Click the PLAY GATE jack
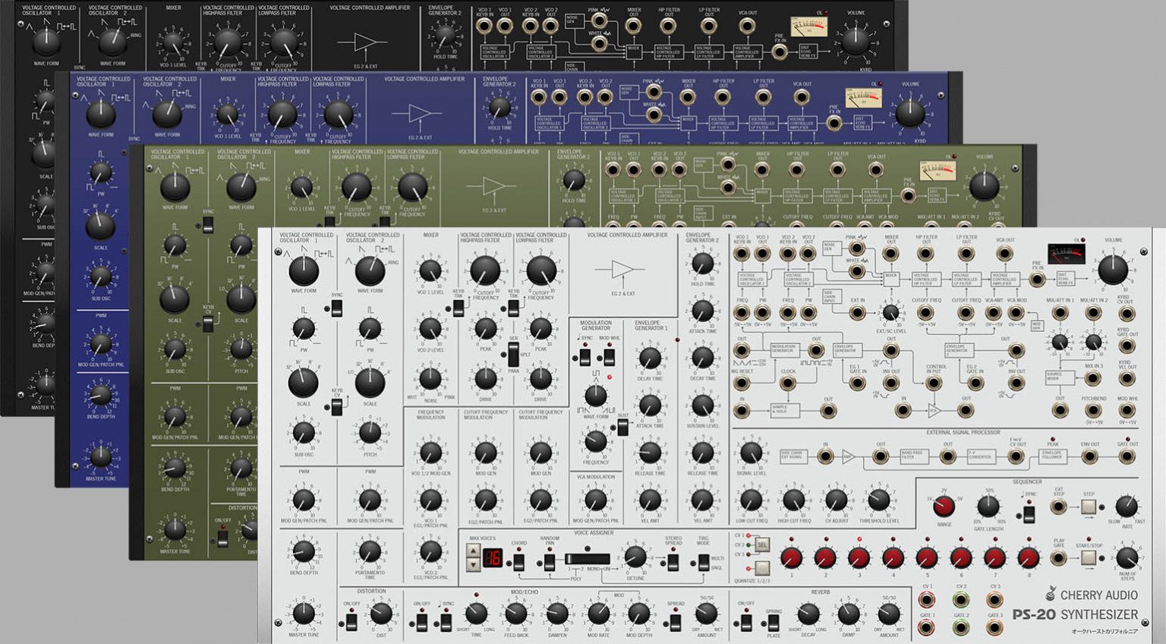Screen dimensions: 1166x644 1059,557
